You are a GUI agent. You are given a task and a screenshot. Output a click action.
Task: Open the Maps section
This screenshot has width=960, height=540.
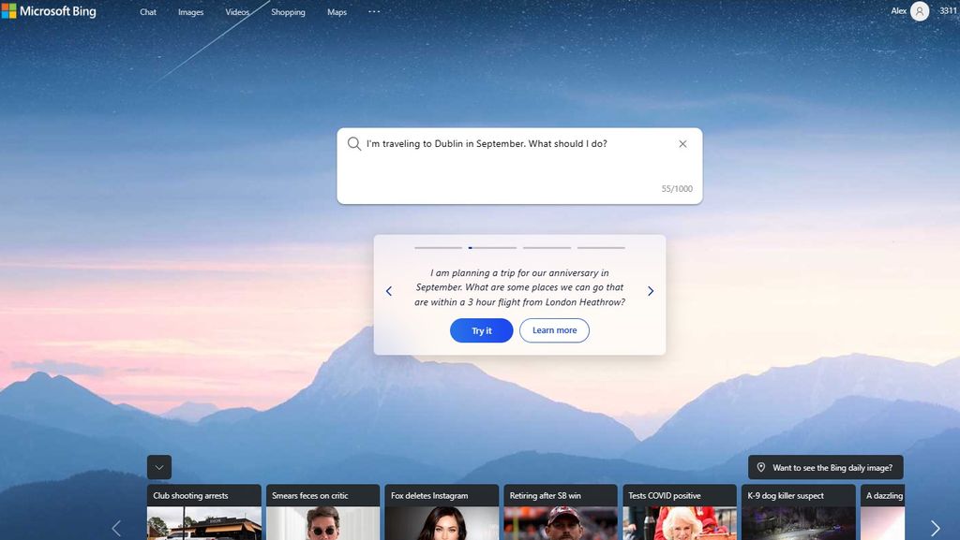click(337, 11)
